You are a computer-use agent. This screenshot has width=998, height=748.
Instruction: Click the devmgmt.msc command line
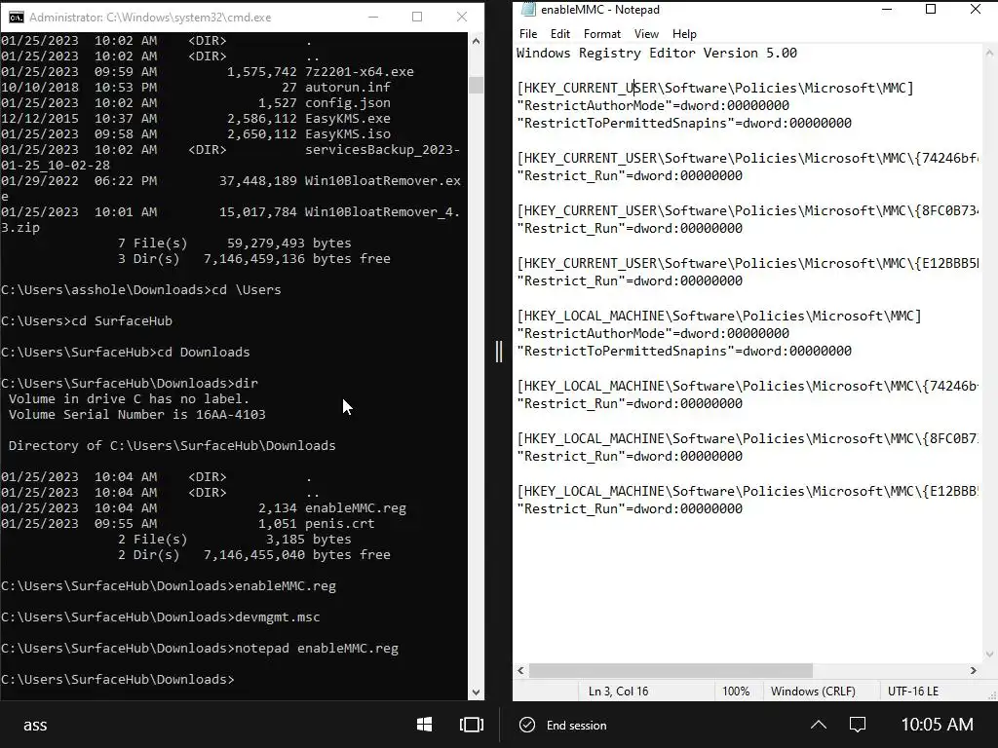[161, 617]
